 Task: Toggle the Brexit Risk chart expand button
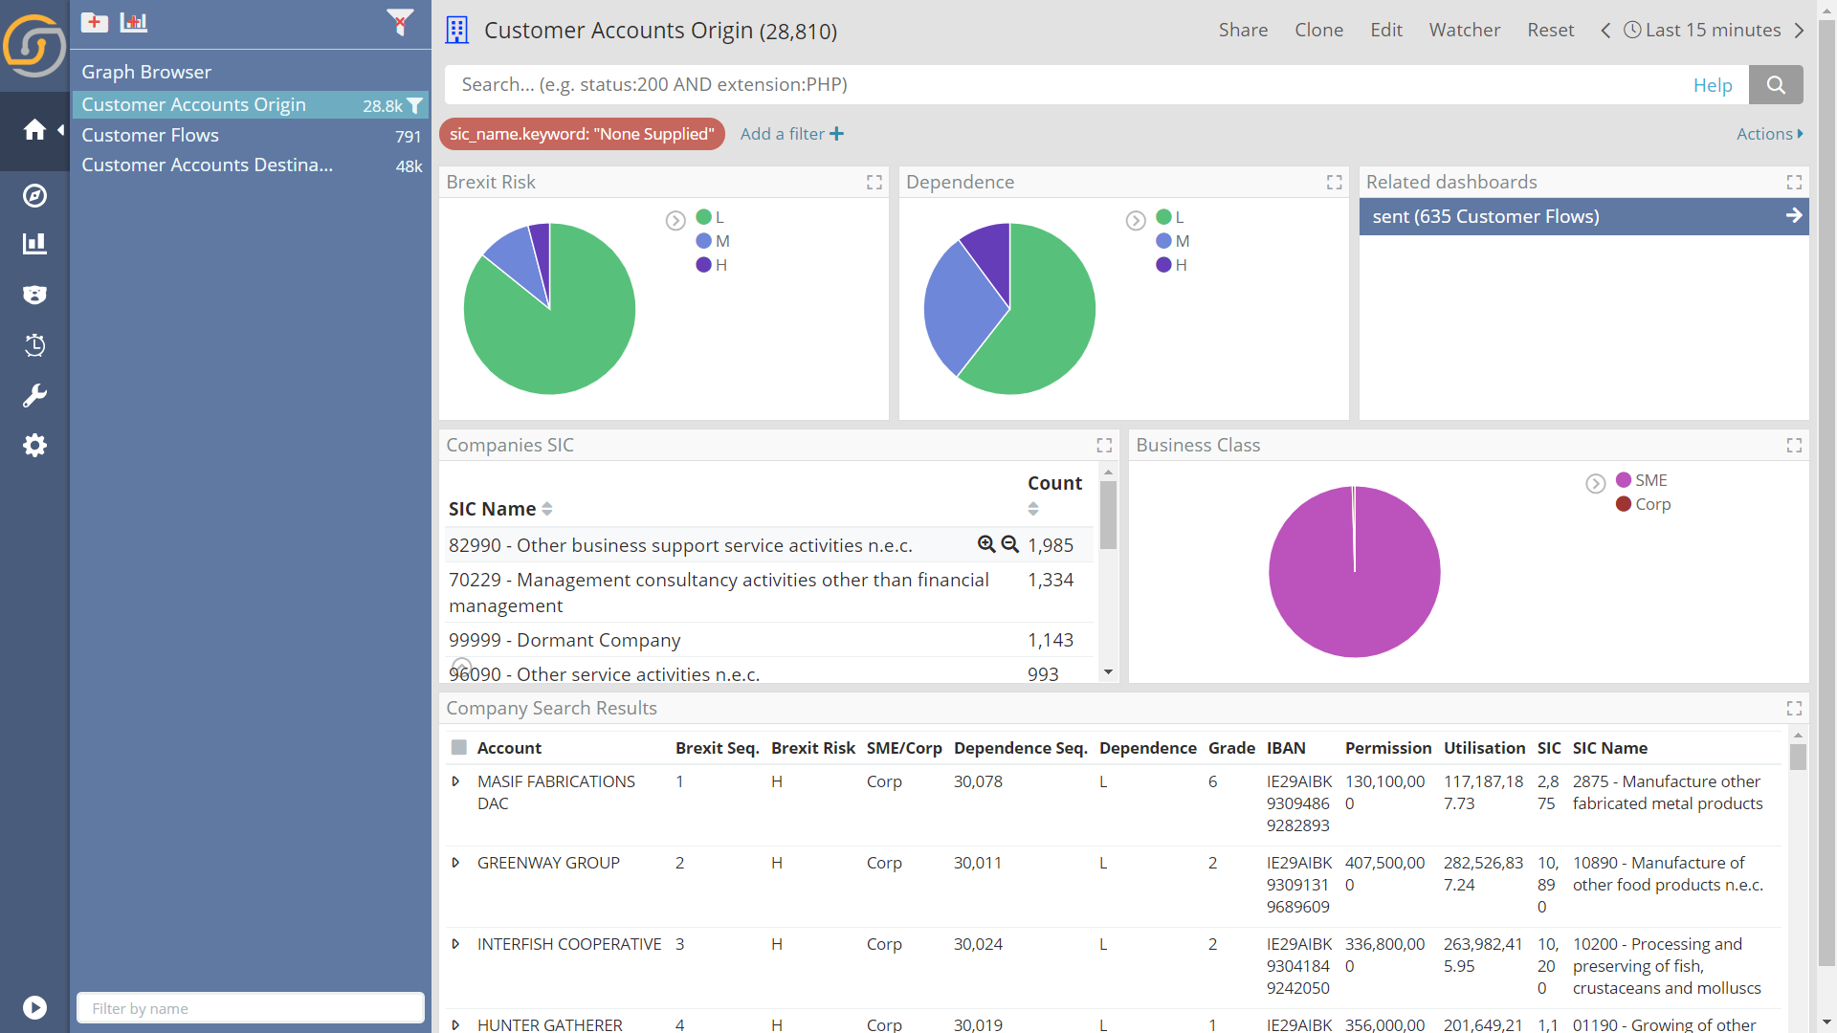pyautogui.click(x=874, y=183)
